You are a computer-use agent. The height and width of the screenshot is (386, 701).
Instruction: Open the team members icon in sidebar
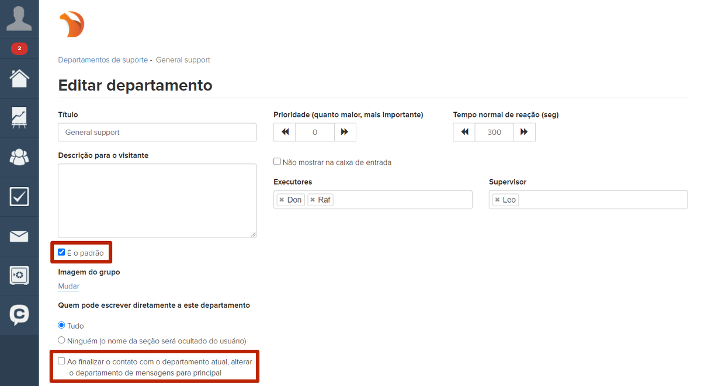click(x=19, y=157)
